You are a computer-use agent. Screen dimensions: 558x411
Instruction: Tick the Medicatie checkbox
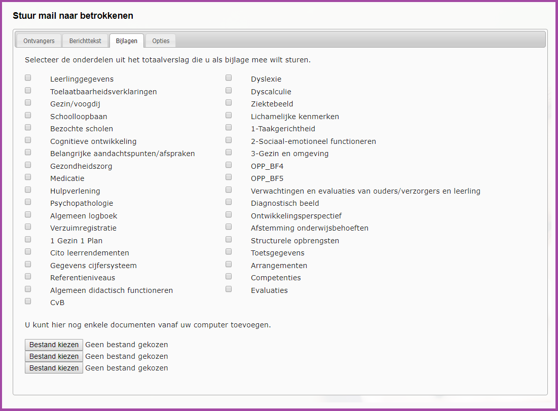(x=28, y=177)
